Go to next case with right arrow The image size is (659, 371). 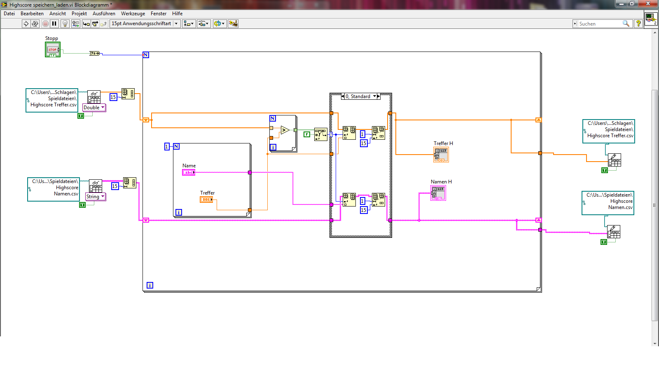click(379, 96)
